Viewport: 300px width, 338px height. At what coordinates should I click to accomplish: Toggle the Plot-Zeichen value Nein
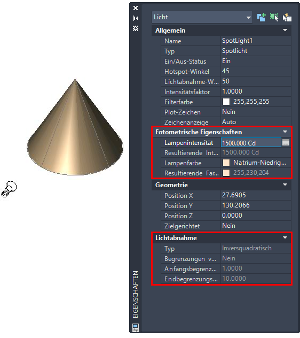click(256, 112)
